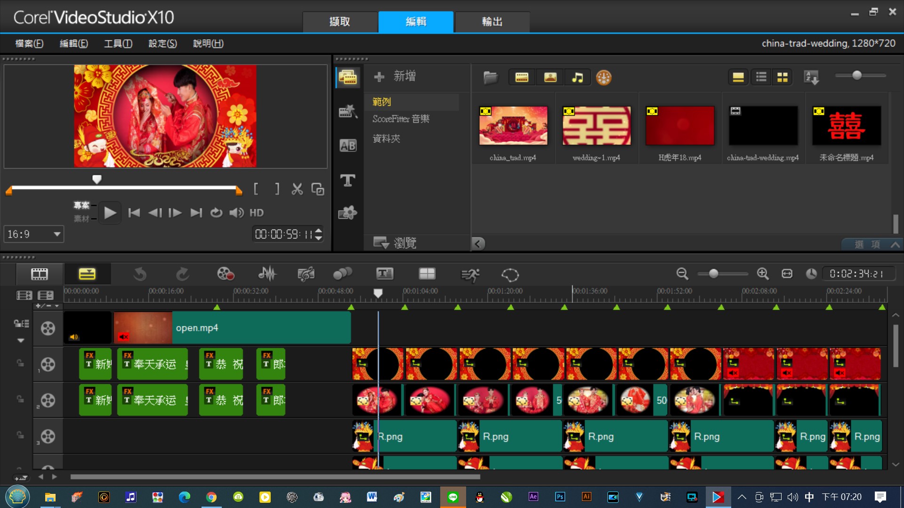
Task: Adjust the timeline zoom slider
Action: (x=714, y=274)
